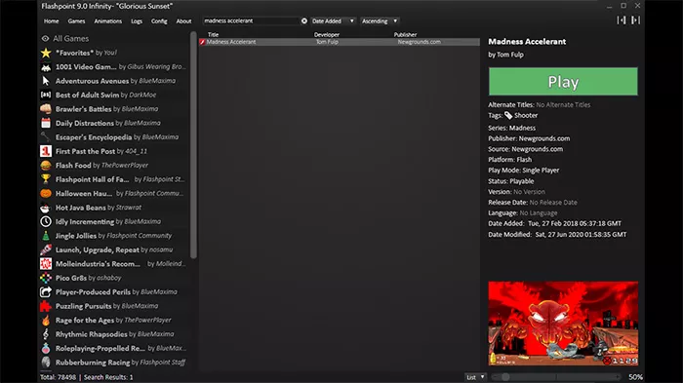This screenshot has height=383, width=683.
Task: Click the Rage for the Ages flame icon
Action: [x=46, y=320]
